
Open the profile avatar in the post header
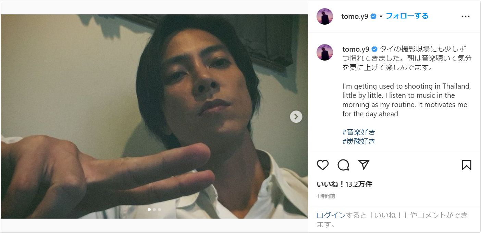325,16
